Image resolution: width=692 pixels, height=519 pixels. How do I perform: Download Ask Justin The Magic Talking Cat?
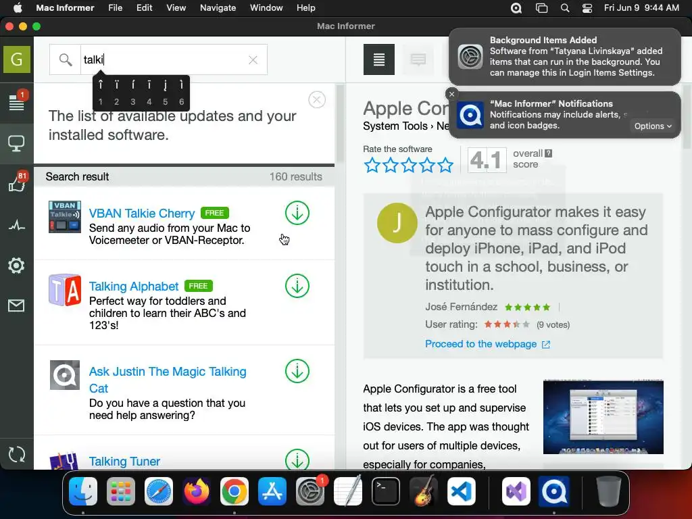pos(297,371)
